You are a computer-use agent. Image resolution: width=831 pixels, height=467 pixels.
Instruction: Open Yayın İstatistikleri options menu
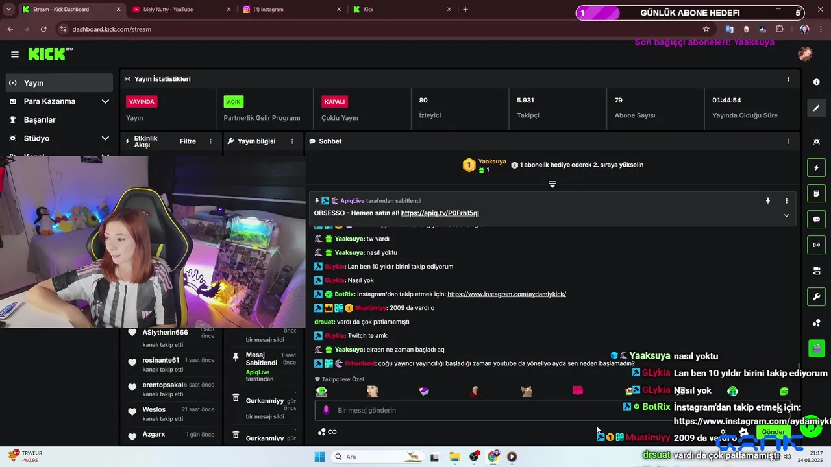pyautogui.click(x=789, y=79)
